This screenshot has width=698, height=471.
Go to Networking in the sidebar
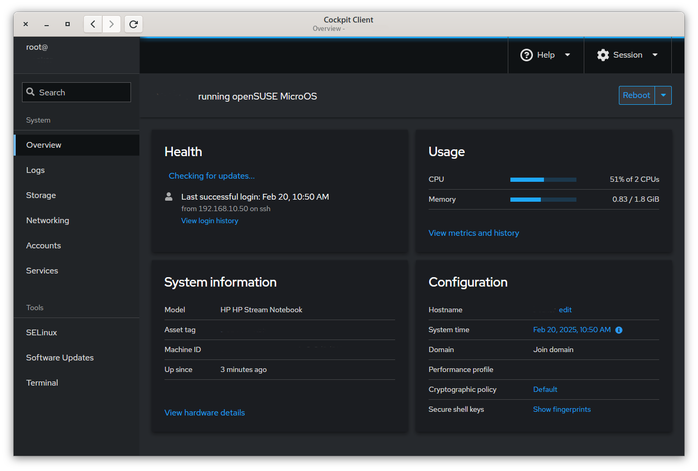point(48,221)
